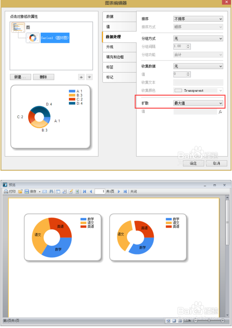Switch to the 标签 tab
Image resolution: width=232 pixels, height=328 pixels.
coord(119,67)
